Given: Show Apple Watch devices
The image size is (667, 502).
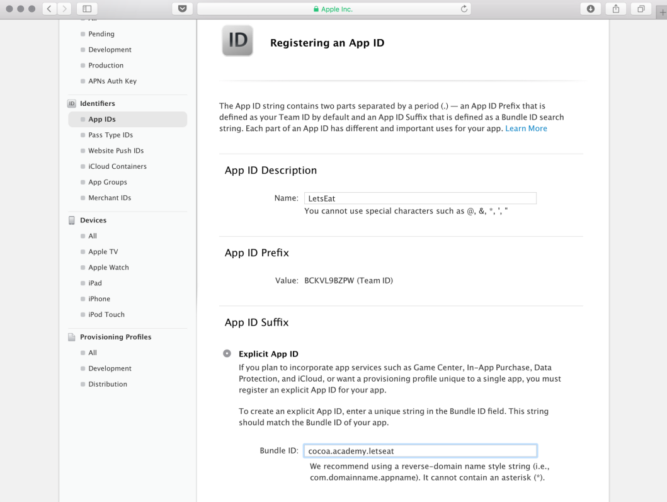Looking at the screenshot, I should 108,268.
